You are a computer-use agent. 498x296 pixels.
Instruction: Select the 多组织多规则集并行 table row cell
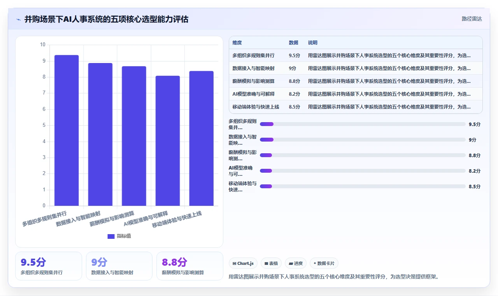pos(253,56)
